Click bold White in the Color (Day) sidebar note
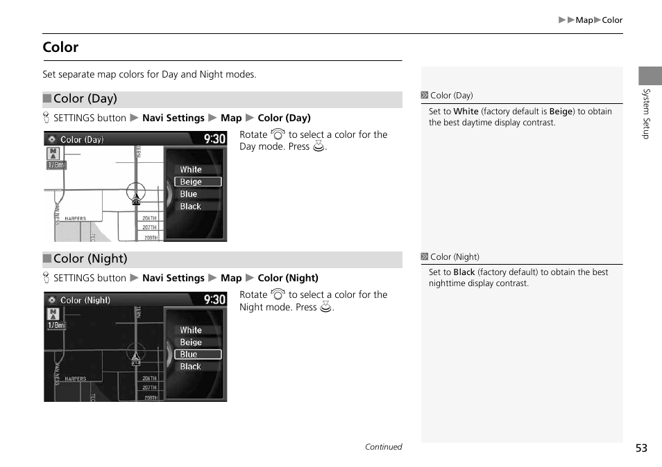The image size is (662, 467). click(x=466, y=112)
